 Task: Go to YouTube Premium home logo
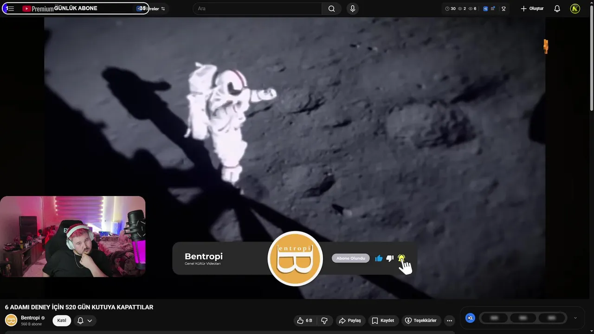[x=38, y=8]
